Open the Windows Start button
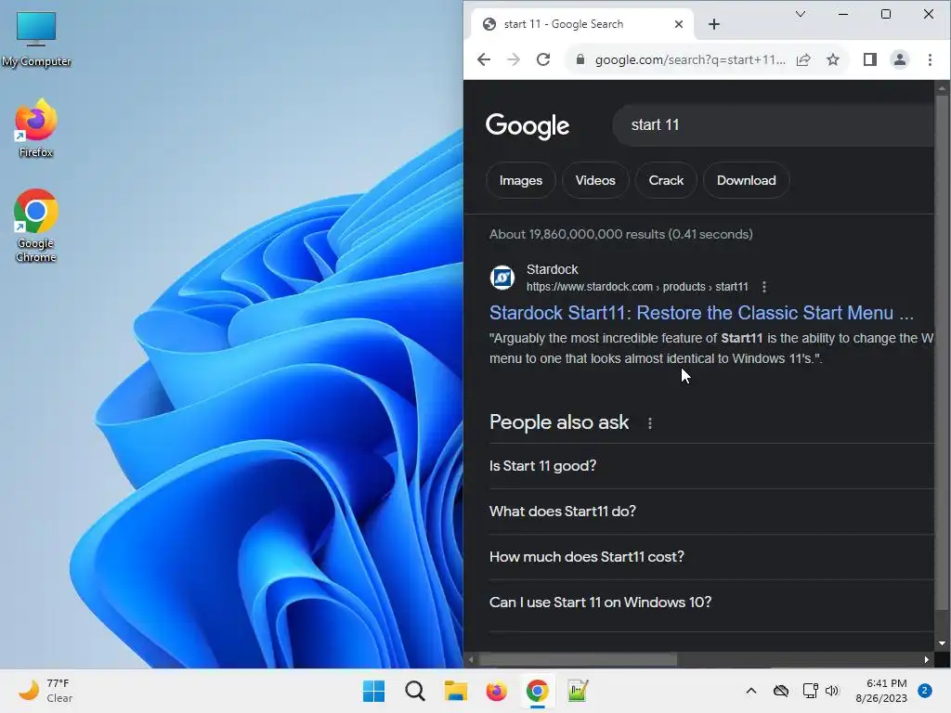The height and width of the screenshot is (713, 951). tap(373, 691)
